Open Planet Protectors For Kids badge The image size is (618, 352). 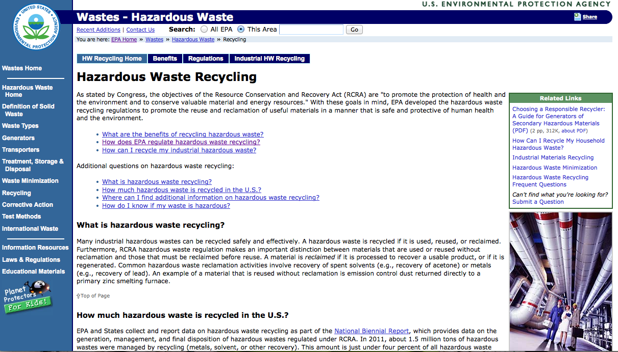click(29, 299)
